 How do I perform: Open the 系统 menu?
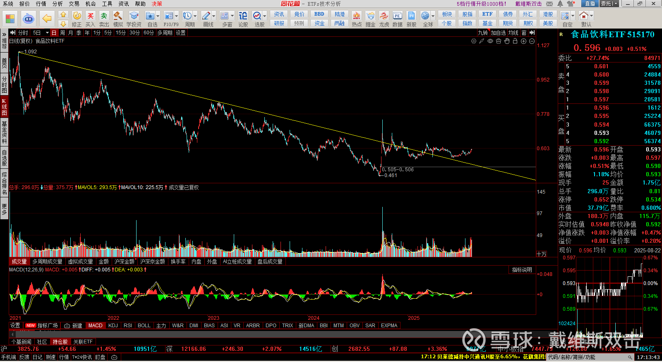coord(8,4)
